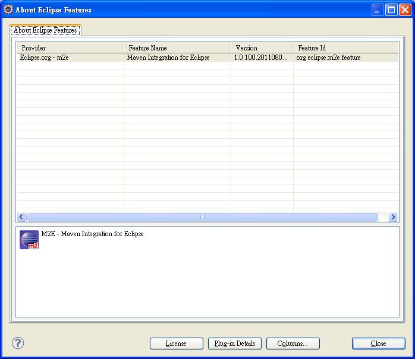Viewport: 415px width, 359px height.
Task: Click the horizontal scrollbar thumb
Action: pos(202,217)
